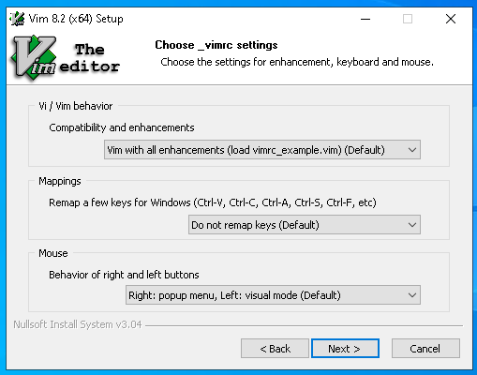
Task: Click 'Compatibility and enhancements' label
Action: (x=122, y=127)
